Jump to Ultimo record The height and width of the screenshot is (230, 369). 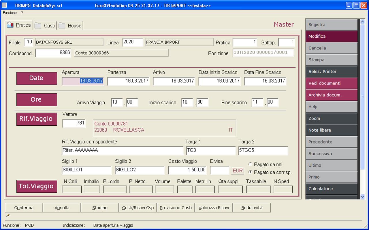click(x=331, y=166)
